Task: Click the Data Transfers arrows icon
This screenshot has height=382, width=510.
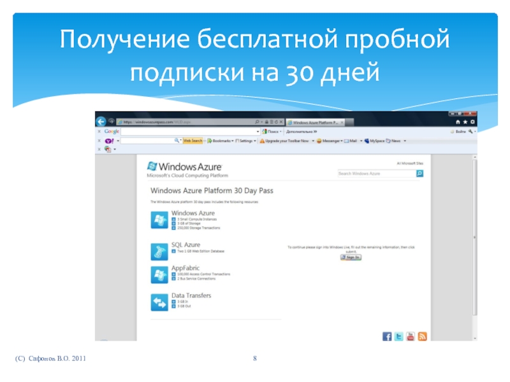Action: pyautogui.click(x=159, y=302)
